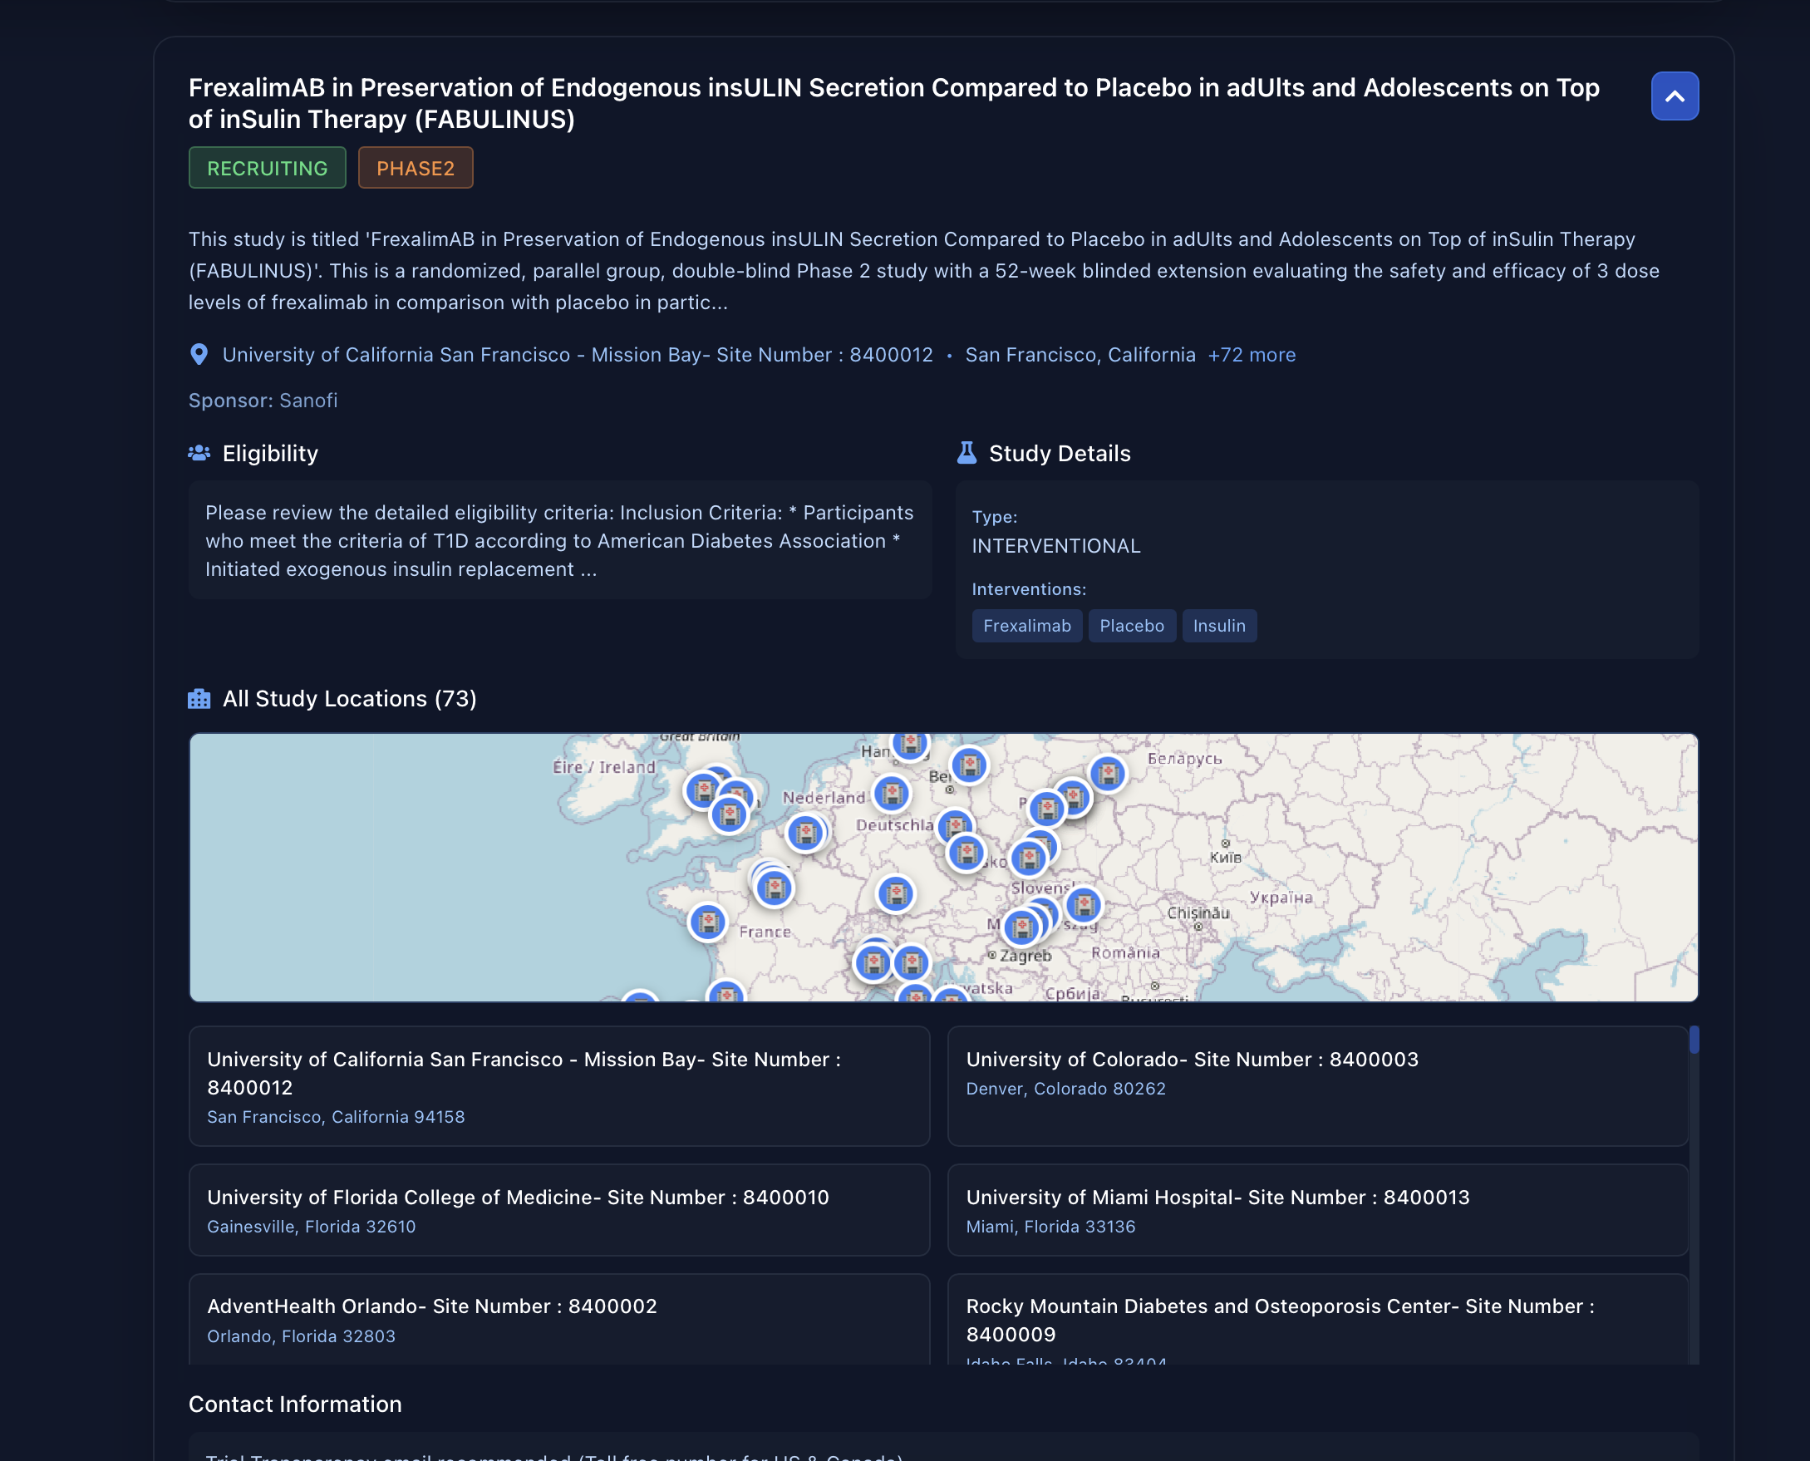Screen dimensions: 1810x1461
Task: Click the PHASE2 badge
Action: coord(415,168)
